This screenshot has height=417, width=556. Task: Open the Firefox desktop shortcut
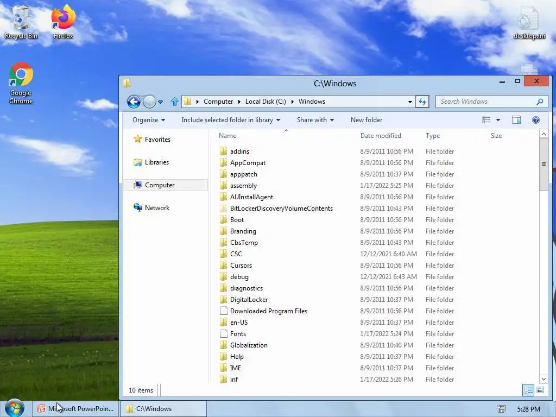tap(63, 22)
